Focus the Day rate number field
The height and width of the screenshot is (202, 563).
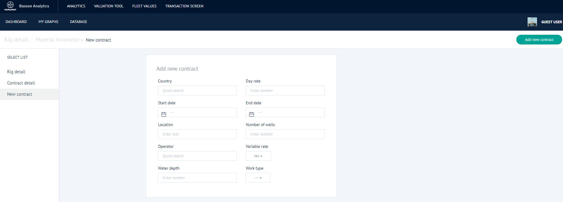(285, 91)
